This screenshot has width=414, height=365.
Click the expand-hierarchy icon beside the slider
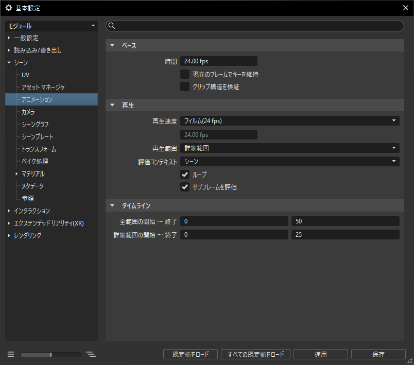(x=91, y=354)
